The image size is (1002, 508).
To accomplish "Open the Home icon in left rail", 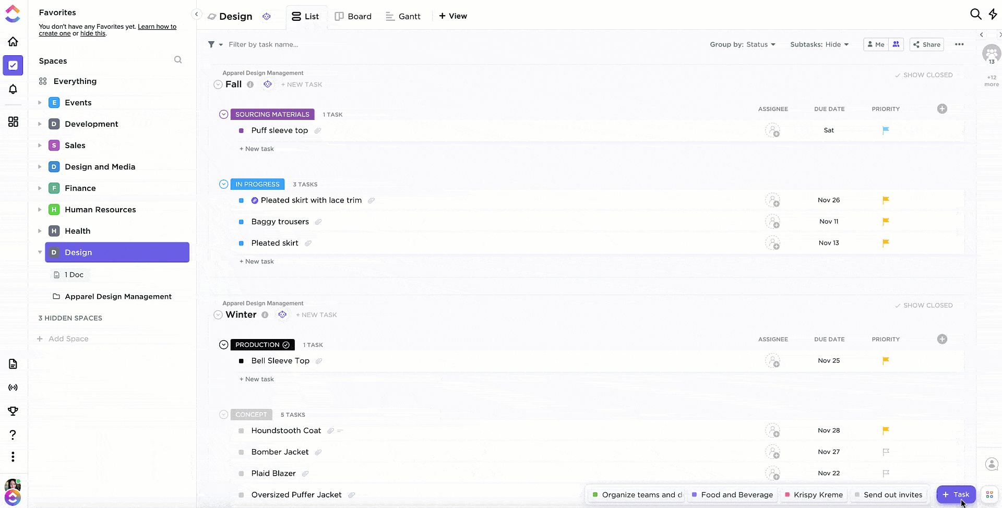I will point(13,41).
